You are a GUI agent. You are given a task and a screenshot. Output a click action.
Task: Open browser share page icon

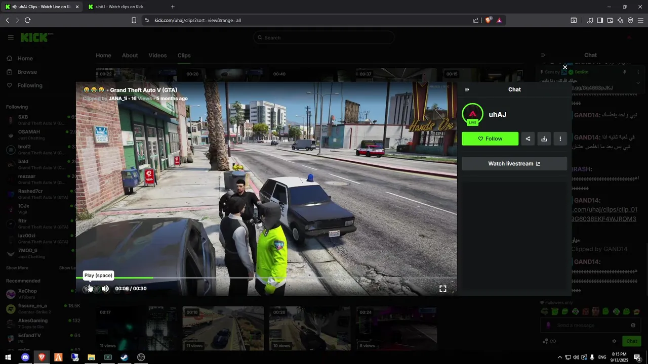(476, 20)
